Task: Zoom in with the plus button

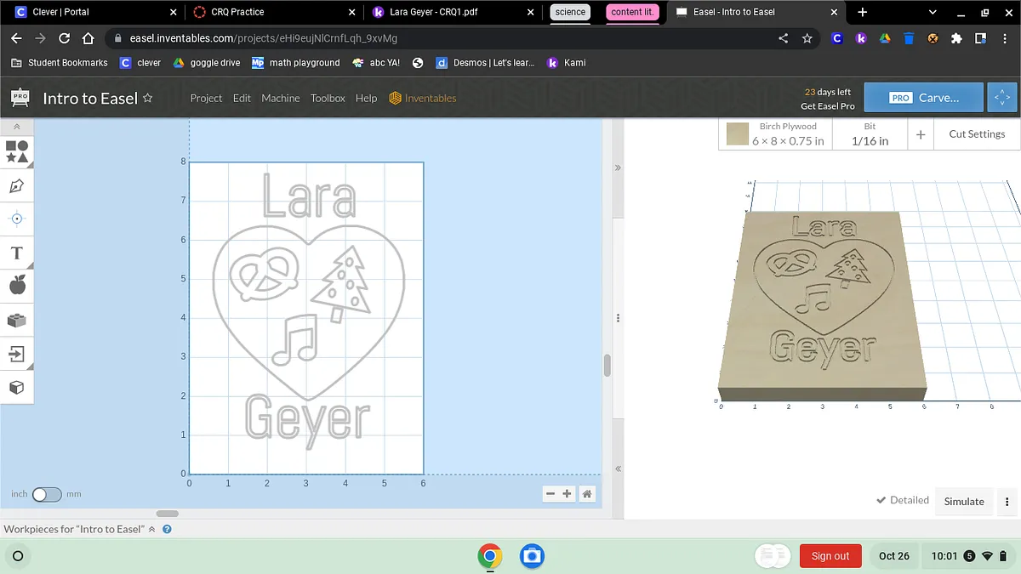Action: click(x=568, y=494)
